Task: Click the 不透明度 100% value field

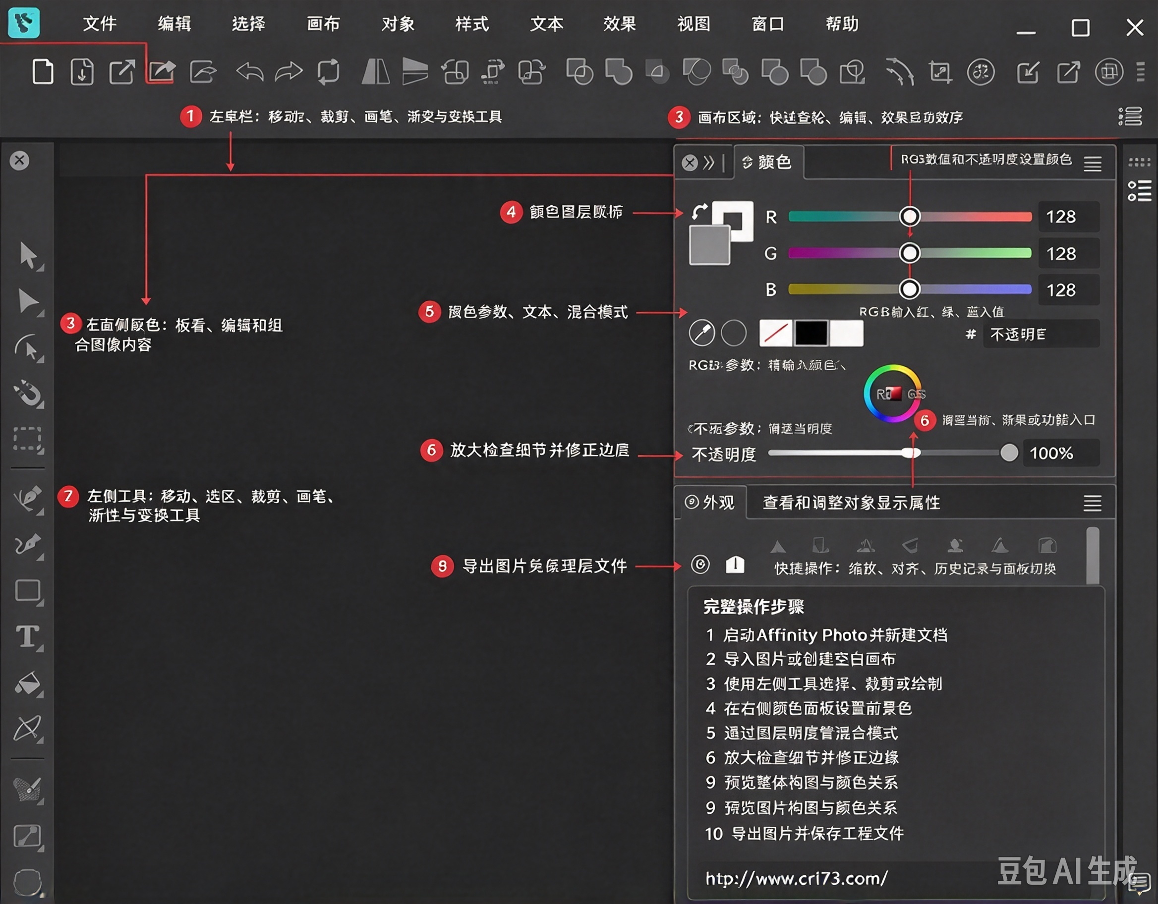Action: click(1061, 453)
